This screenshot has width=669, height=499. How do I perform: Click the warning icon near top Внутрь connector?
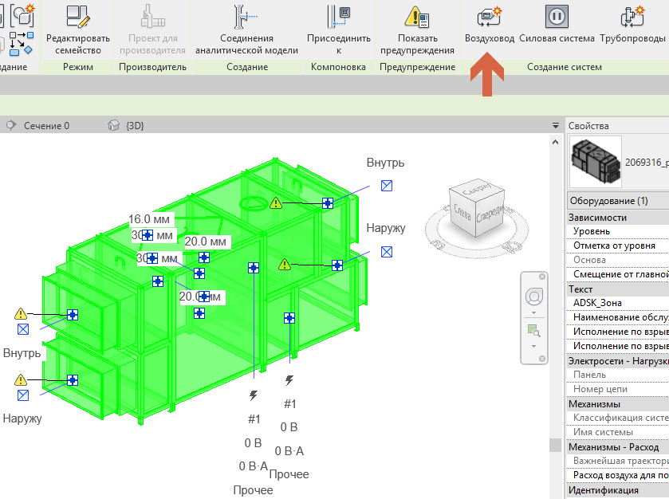click(x=276, y=203)
